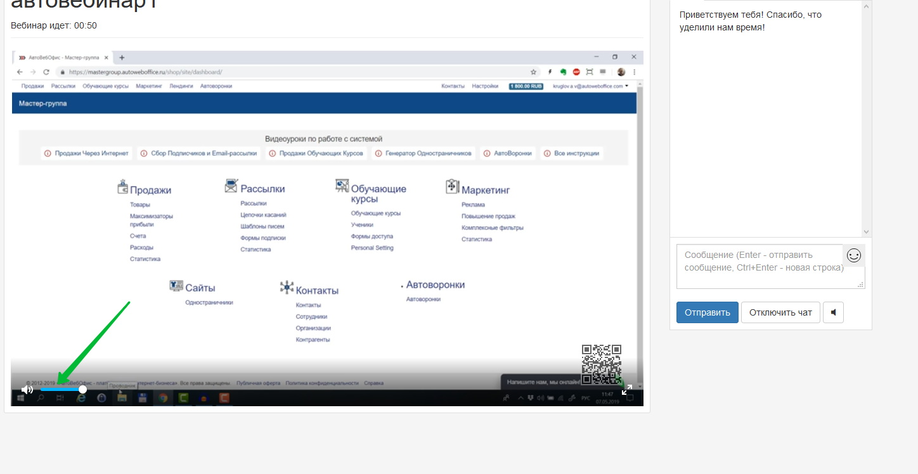Open the Комплексные фильтры link
The width and height of the screenshot is (918, 474).
click(x=493, y=227)
